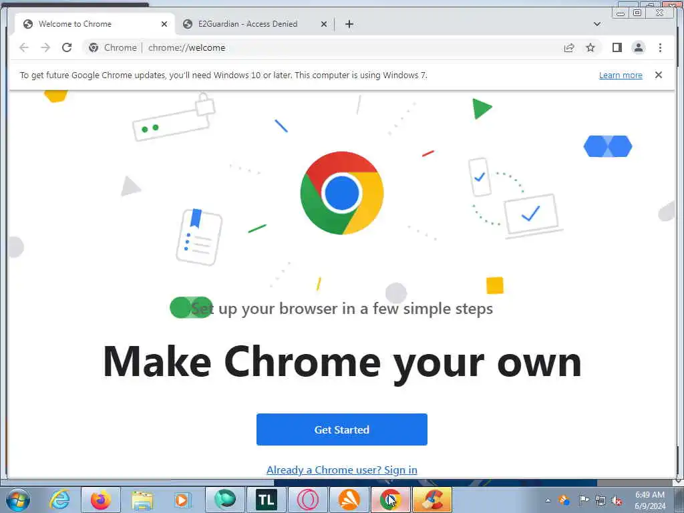This screenshot has width=684, height=513.
Task: Click the Action Center flag icon
Action: pos(583,500)
